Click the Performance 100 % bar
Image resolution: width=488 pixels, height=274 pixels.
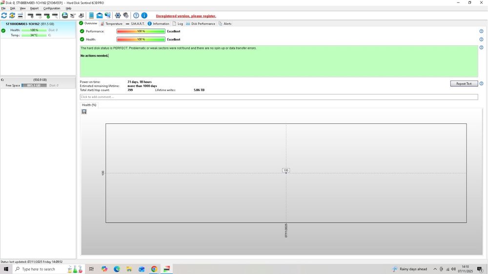pos(141,31)
